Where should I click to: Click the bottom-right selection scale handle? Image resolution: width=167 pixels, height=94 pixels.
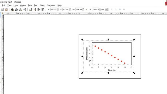tap(134, 73)
